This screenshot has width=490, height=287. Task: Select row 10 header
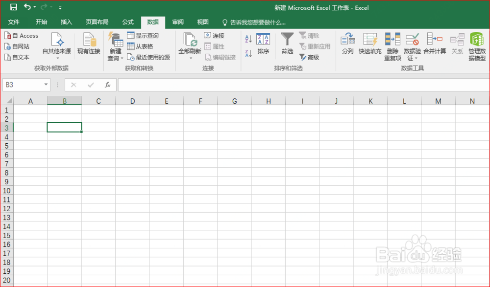(x=6, y=191)
